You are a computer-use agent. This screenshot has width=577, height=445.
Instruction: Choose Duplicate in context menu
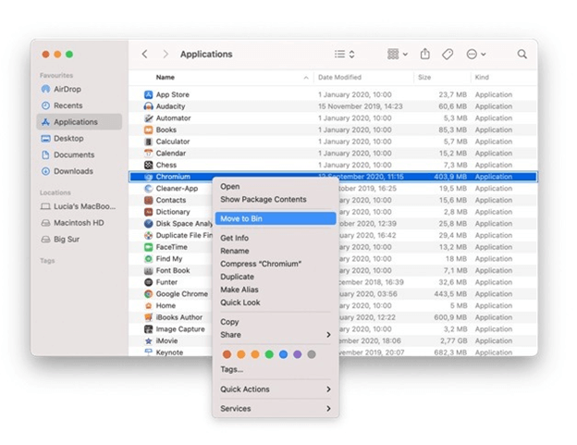[276, 277]
